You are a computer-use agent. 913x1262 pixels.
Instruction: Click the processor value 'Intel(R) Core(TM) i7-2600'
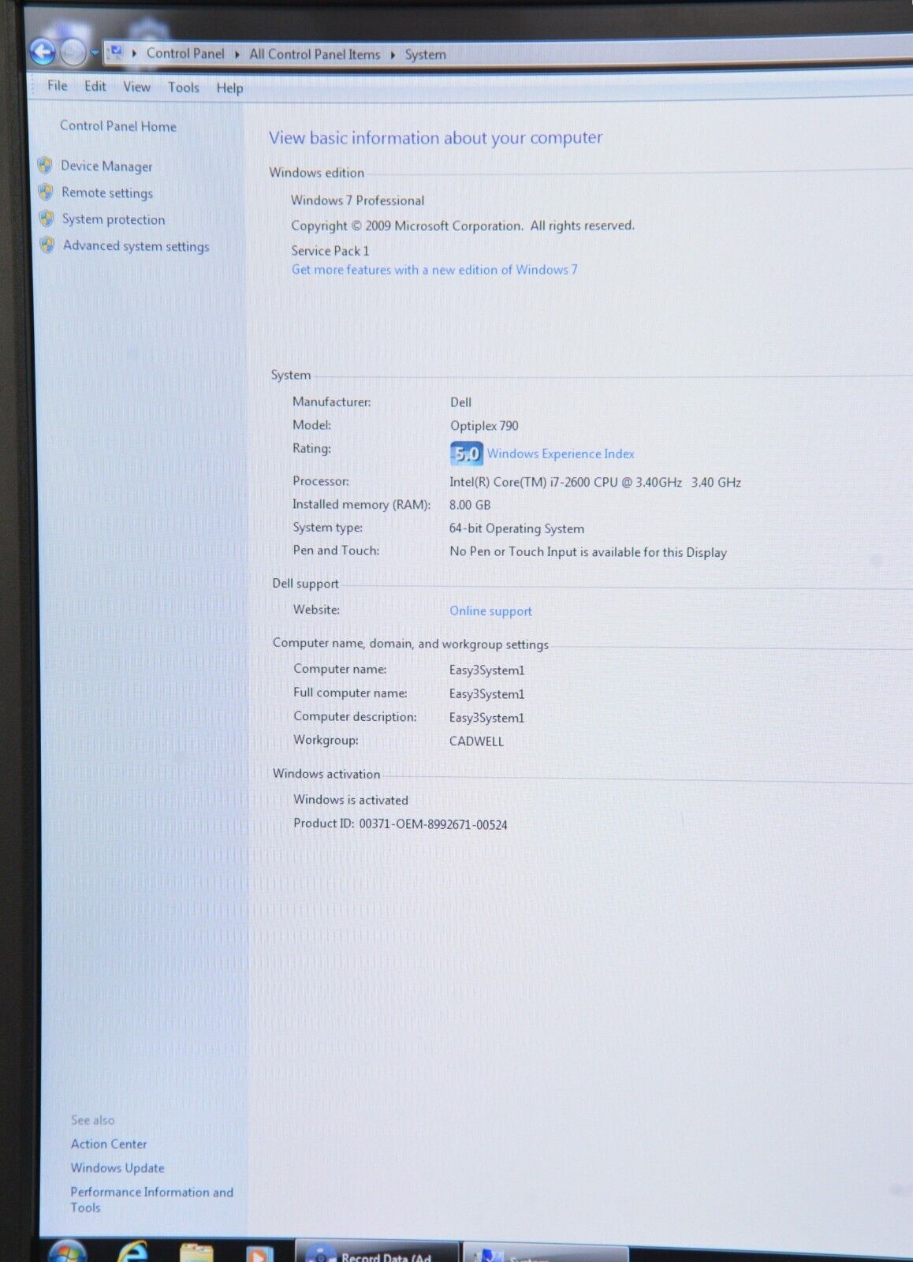coord(595,482)
